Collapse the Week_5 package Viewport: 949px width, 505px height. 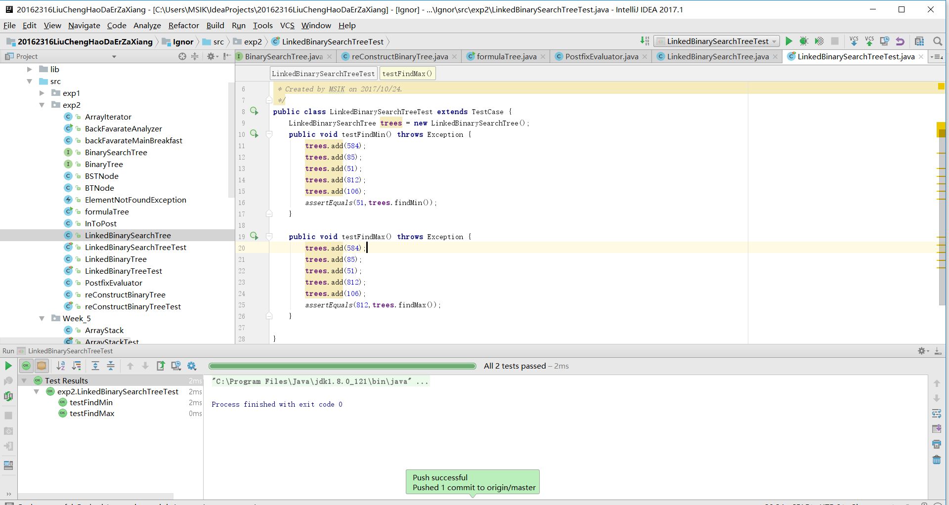[x=42, y=318]
